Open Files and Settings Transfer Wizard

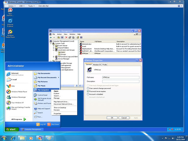(x=18, y=108)
